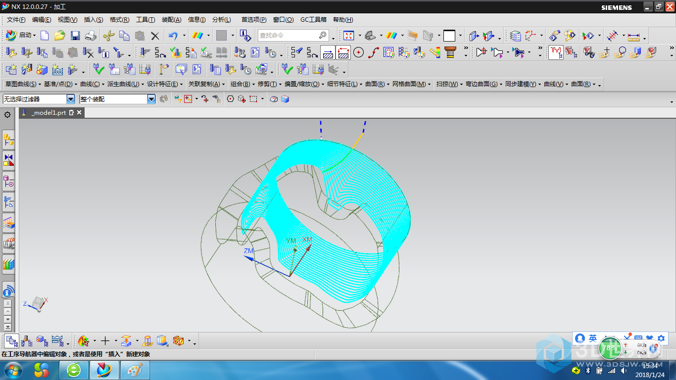Open the GC工具箱 menu

[314, 20]
